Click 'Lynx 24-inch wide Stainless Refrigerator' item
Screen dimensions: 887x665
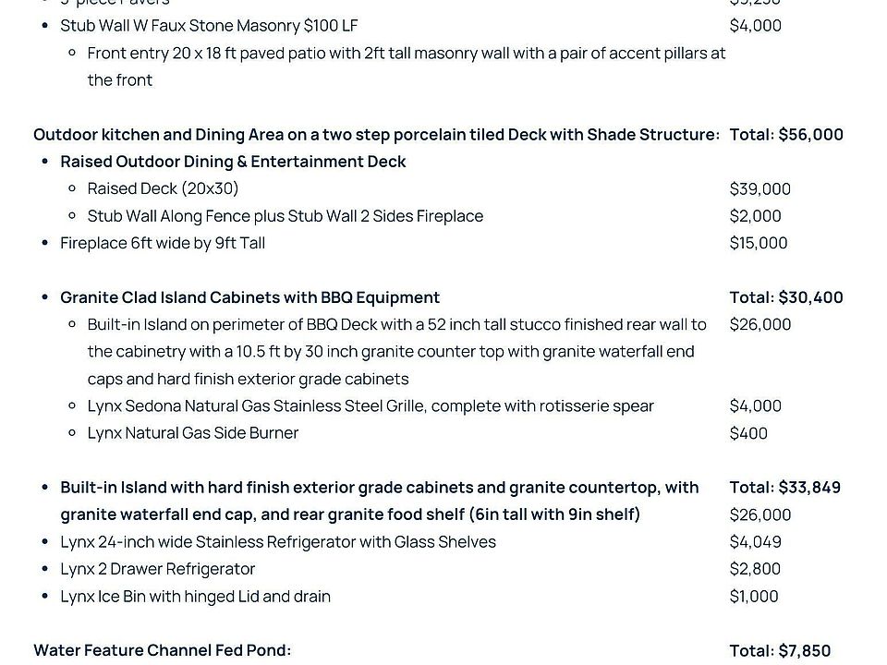[277, 542]
